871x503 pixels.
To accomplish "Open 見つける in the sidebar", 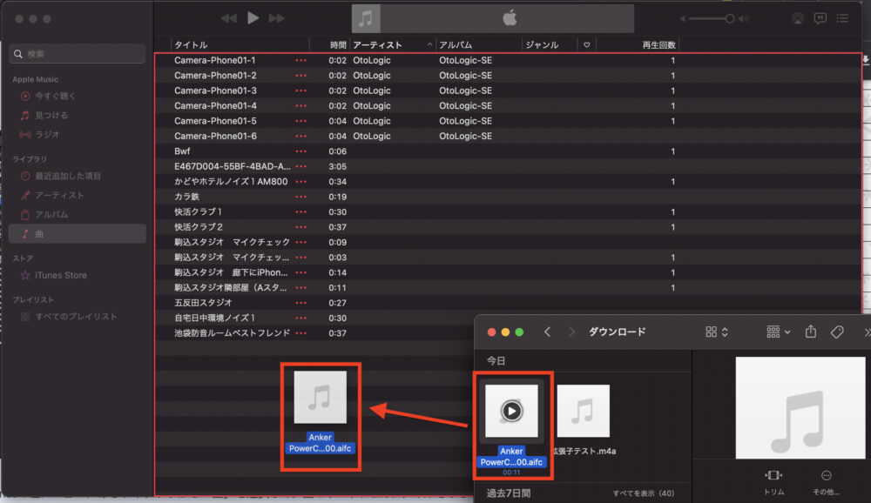I will point(51,116).
